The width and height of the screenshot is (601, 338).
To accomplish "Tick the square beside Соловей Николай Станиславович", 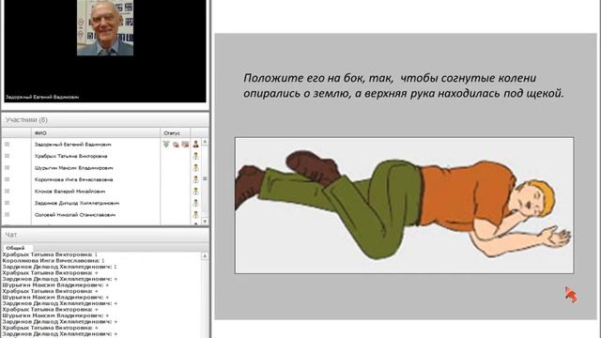I will 7,215.
